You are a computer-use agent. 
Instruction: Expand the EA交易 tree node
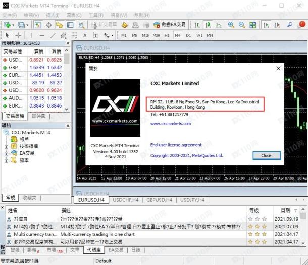(6, 154)
